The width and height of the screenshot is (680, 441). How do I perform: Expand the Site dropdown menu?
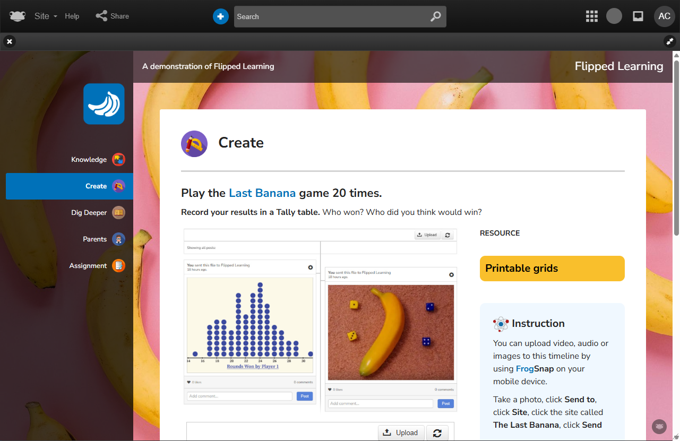(x=45, y=16)
